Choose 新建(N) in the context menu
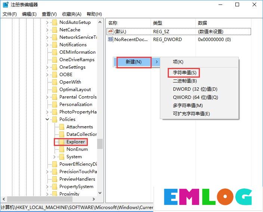Viewport: 263px width, 212px height. coord(136,62)
